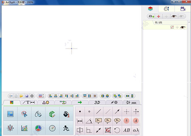This screenshot has width=191, height=136.
Task: Select the arrow line tool
Action: (117, 111)
